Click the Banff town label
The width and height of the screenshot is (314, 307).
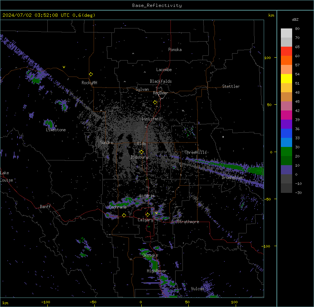(45, 207)
